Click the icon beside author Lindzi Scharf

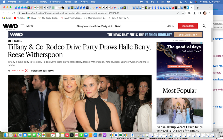tap(26, 71)
